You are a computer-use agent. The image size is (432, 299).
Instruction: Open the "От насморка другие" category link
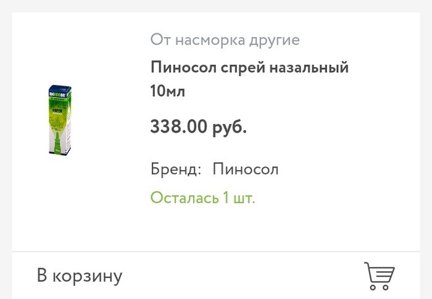225,41
